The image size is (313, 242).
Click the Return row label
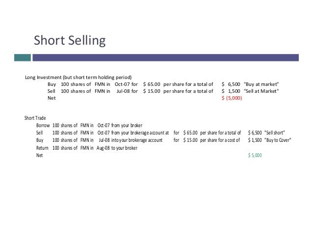pos(42,148)
